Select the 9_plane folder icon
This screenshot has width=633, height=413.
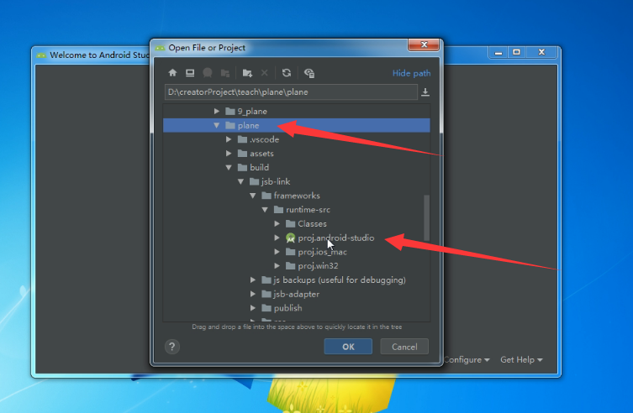click(x=230, y=111)
